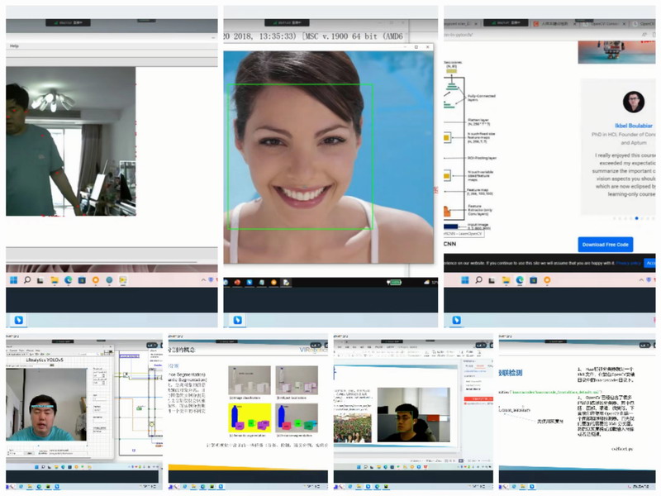This screenshot has width=661, height=496.
Task: Click battery indicator in top-center taskbar
Action: (394, 282)
